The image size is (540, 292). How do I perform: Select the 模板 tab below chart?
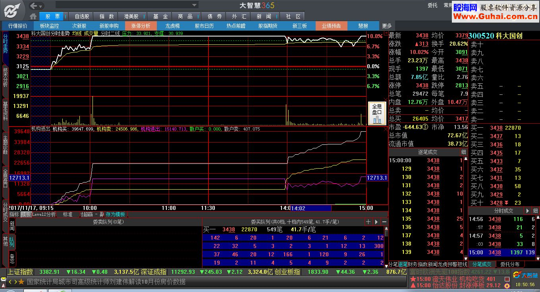click(26, 214)
